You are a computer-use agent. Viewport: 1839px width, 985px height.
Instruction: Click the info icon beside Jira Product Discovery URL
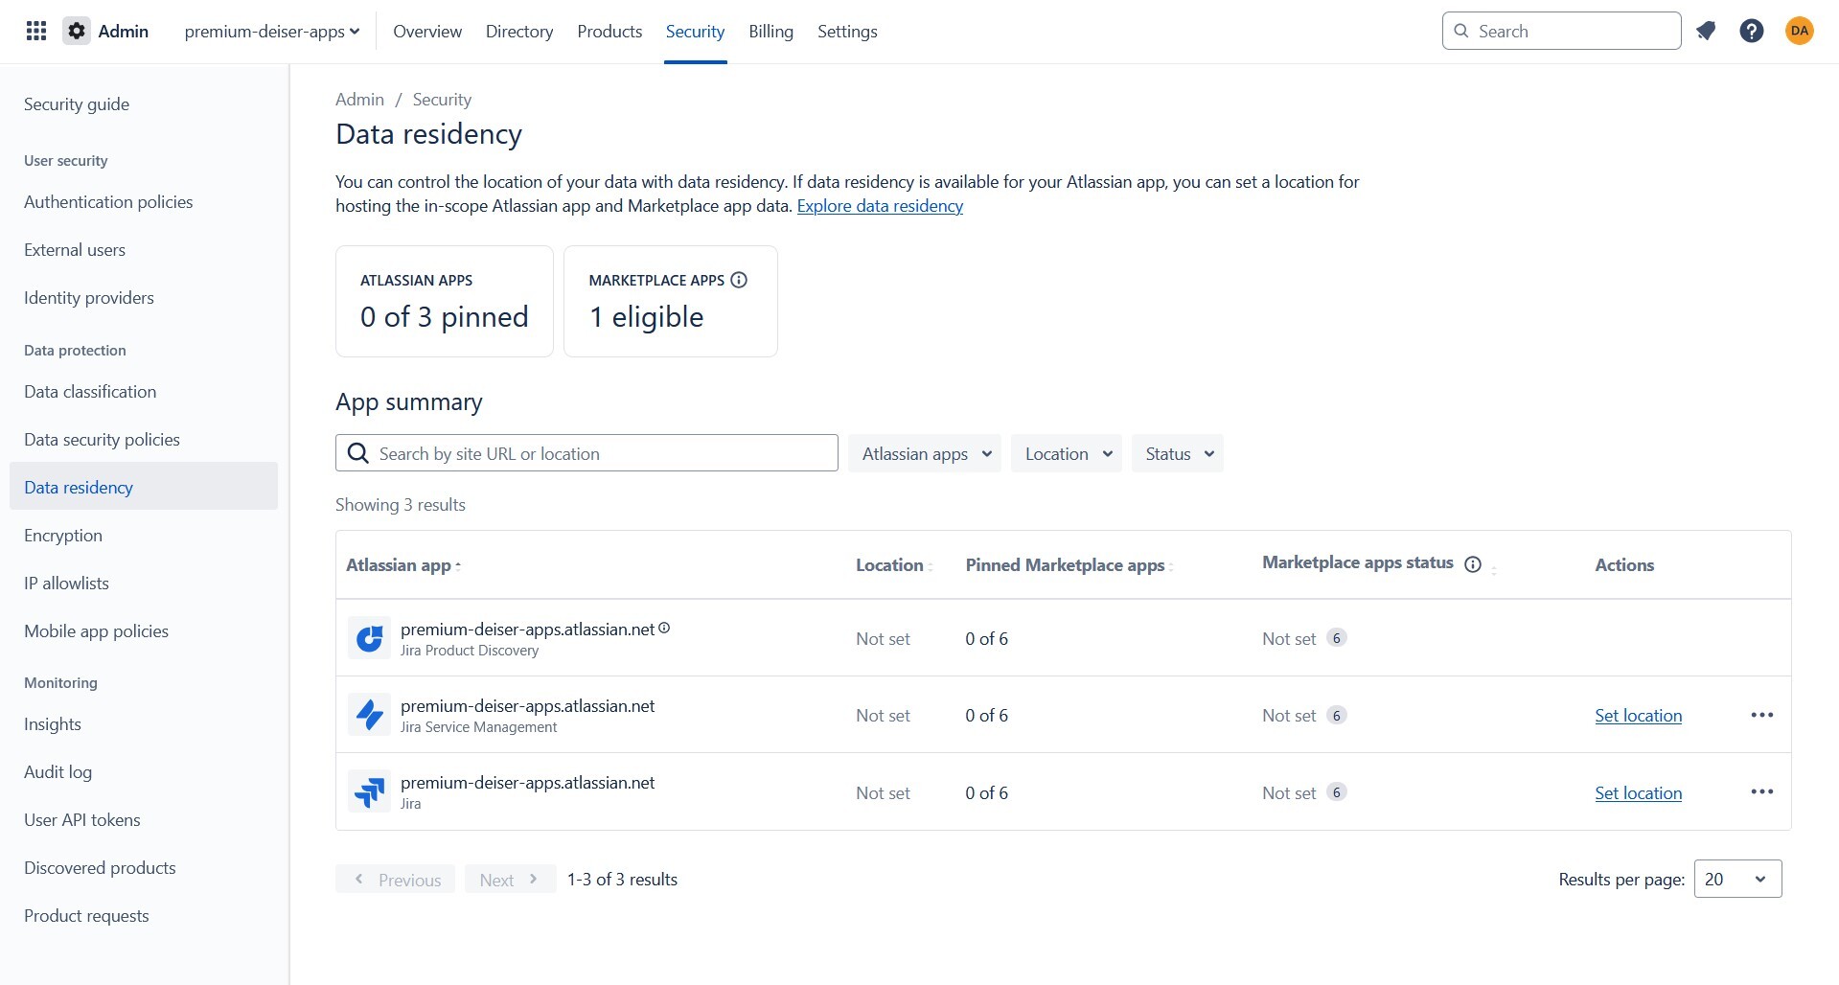[664, 629]
